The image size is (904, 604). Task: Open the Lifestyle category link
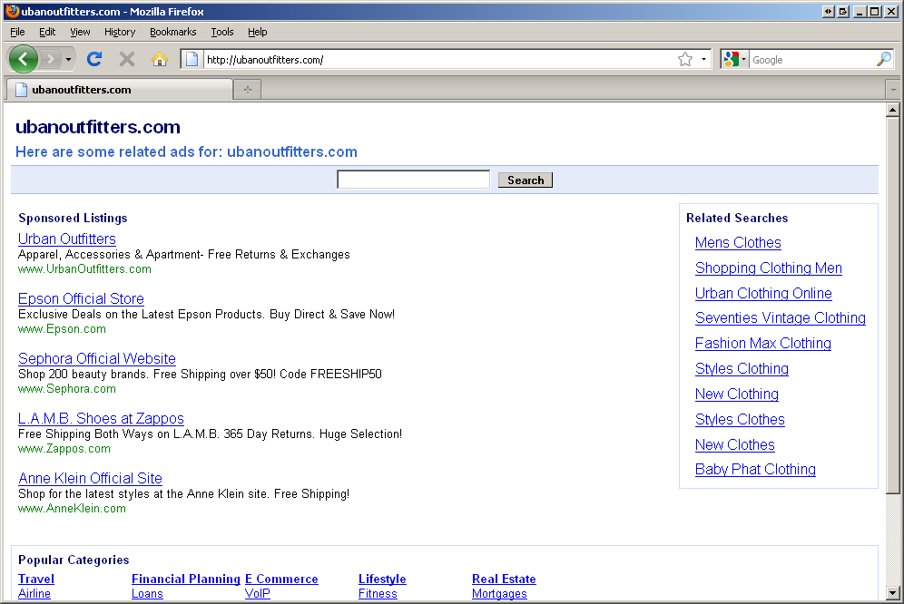pyautogui.click(x=382, y=580)
